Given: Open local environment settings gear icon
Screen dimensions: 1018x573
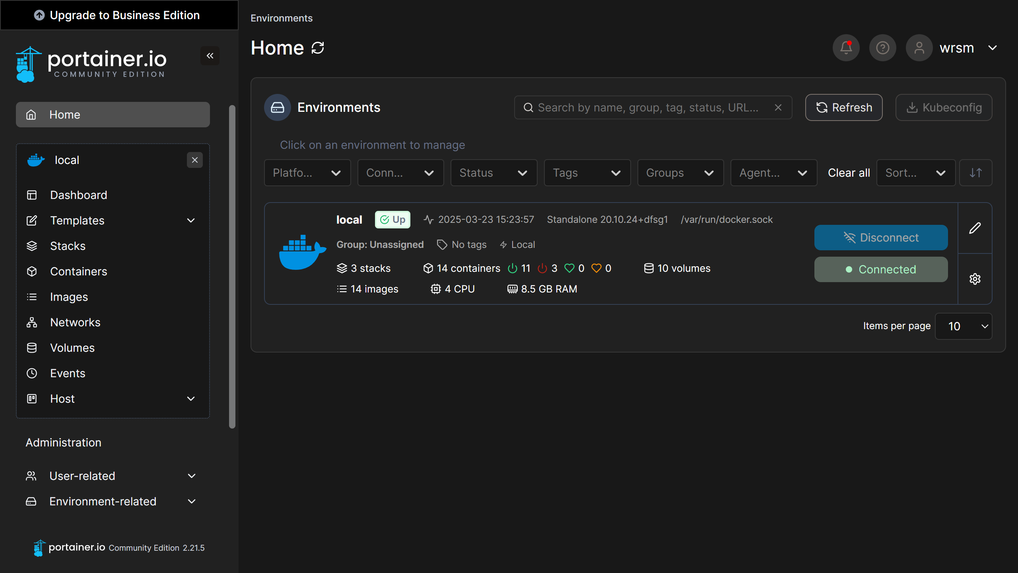Looking at the screenshot, I should pos(975,279).
